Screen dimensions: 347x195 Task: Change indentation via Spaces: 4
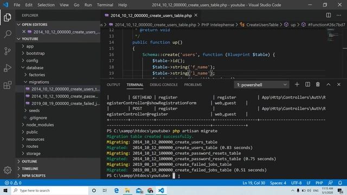(278, 183)
